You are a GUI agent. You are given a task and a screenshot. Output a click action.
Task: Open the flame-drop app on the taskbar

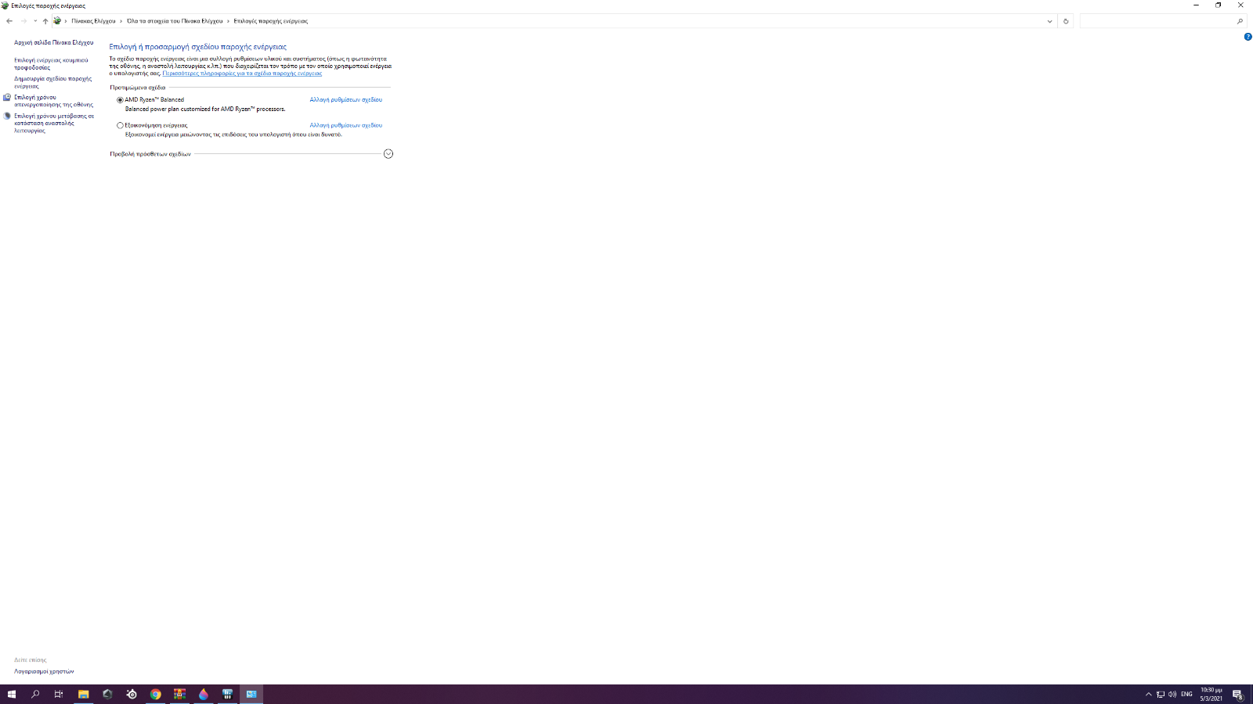tap(204, 694)
